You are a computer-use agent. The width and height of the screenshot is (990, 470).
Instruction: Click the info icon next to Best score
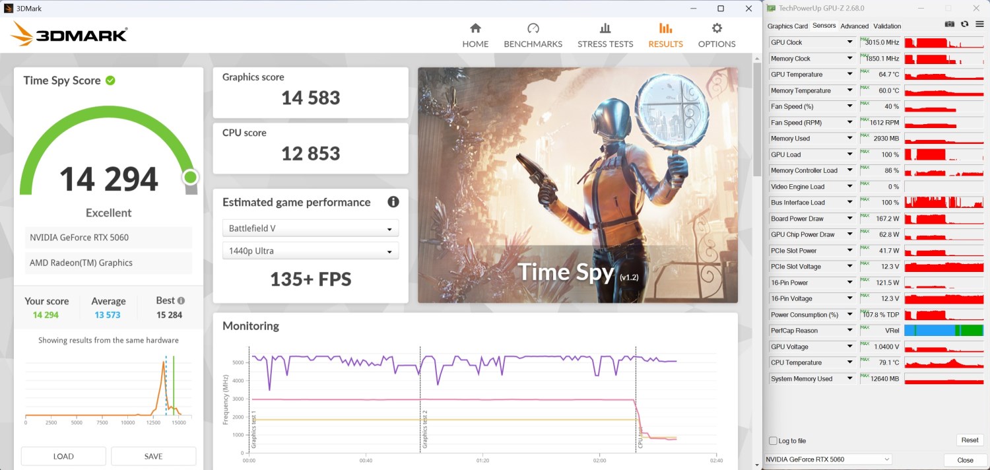[181, 300]
